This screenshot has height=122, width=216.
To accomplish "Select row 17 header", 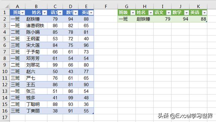I will [x=5, y=117].
